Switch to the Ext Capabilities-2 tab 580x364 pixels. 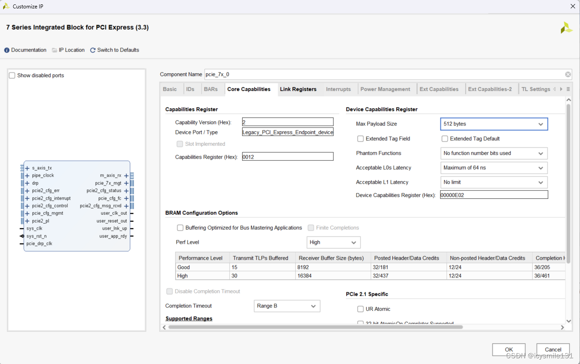[490, 89]
